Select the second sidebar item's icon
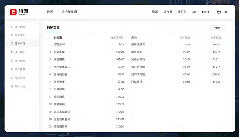The width and height of the screenshot is (239, 137). (12, 35)
